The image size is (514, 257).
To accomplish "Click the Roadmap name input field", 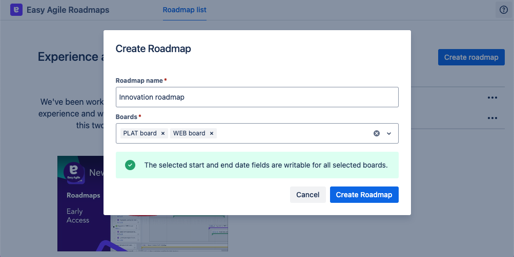I will tap(257, 97).
